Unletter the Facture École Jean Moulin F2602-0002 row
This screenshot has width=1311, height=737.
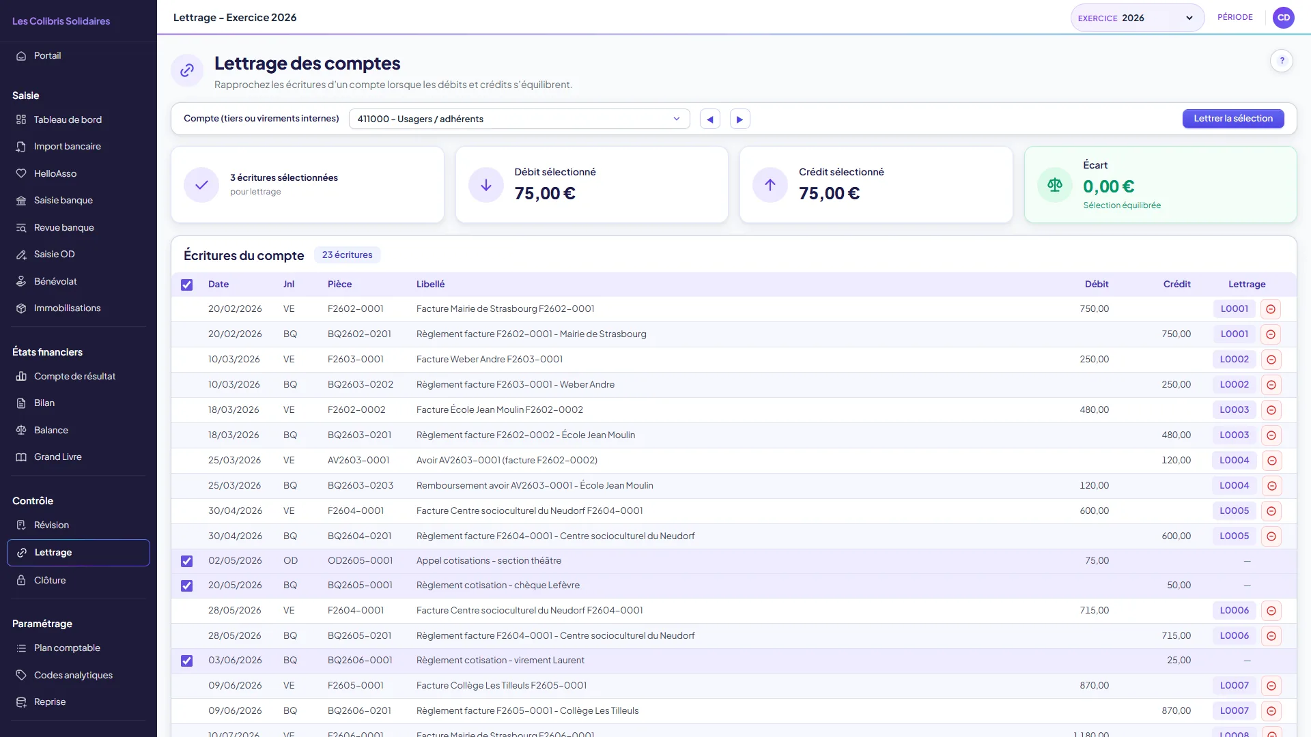coord(1271,410)
